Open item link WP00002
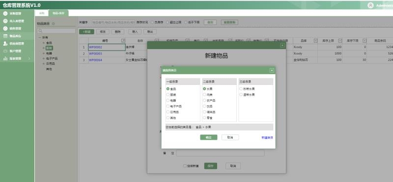Viewport: 393px width, 182px height. [95, 47]
